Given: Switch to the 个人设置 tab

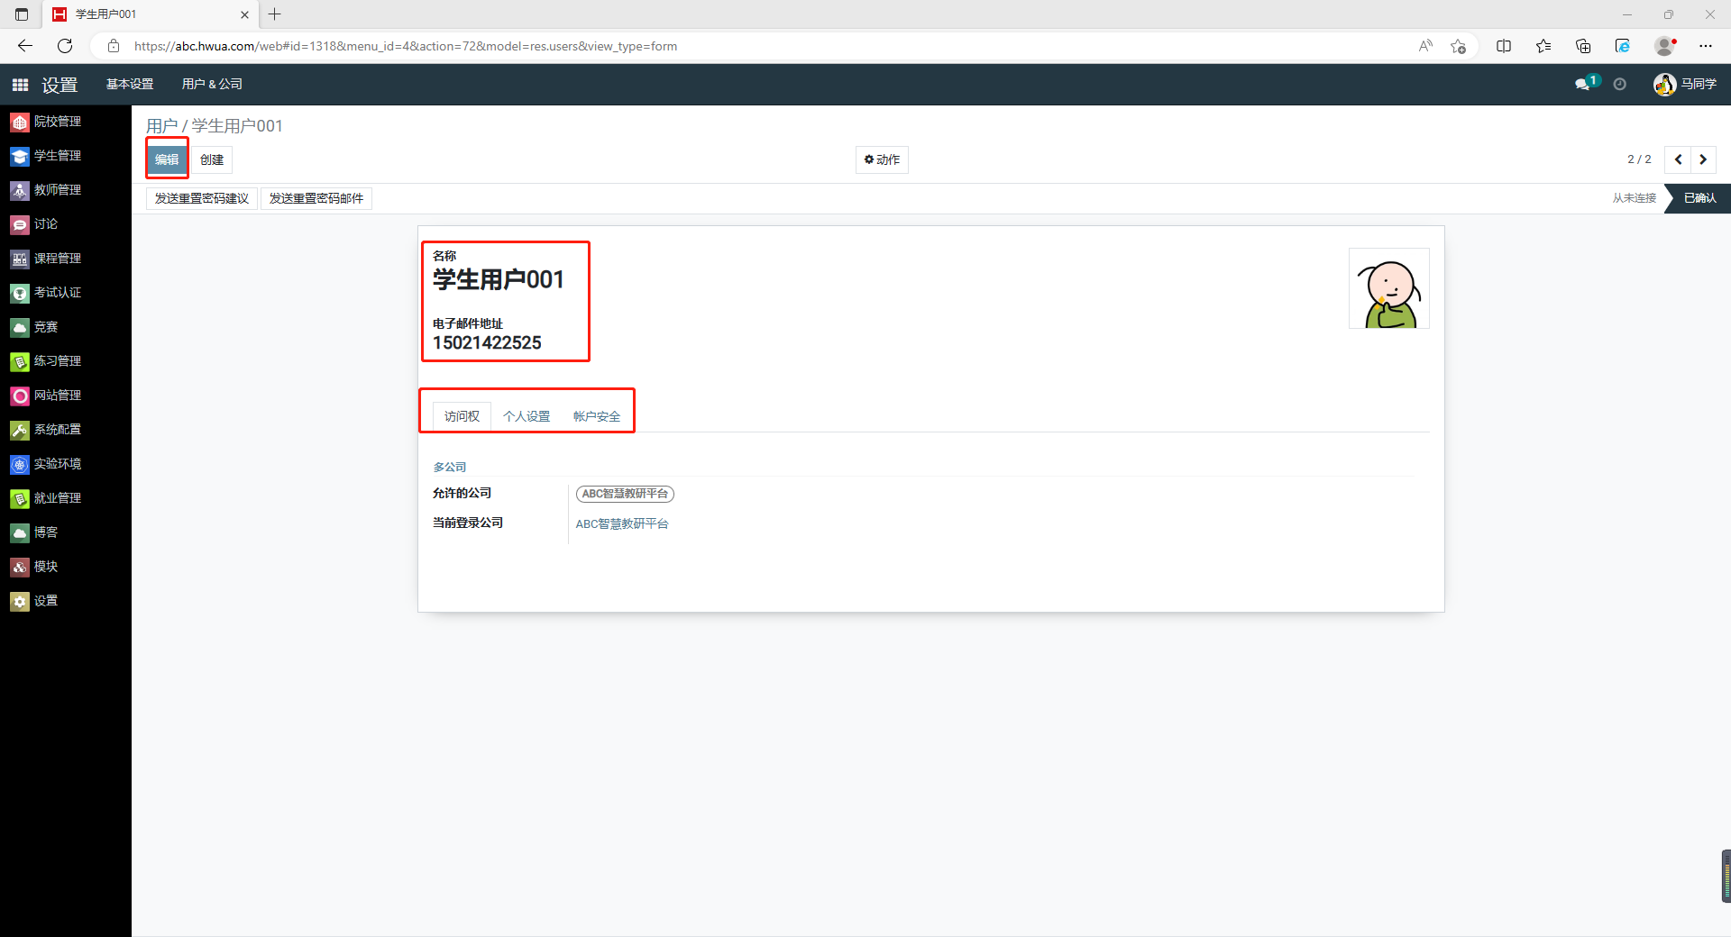Looking at the screenshot, I should (x=527, y=416).
